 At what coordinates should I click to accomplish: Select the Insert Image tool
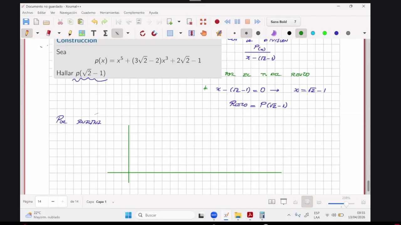point(82,33)
